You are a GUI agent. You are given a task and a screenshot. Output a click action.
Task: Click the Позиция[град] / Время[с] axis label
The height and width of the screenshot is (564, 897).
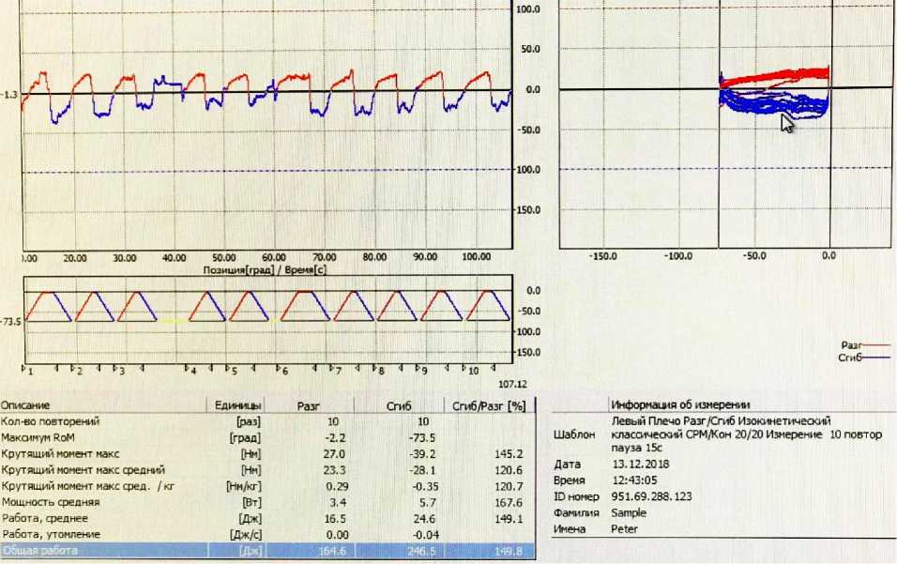(265, 269)
